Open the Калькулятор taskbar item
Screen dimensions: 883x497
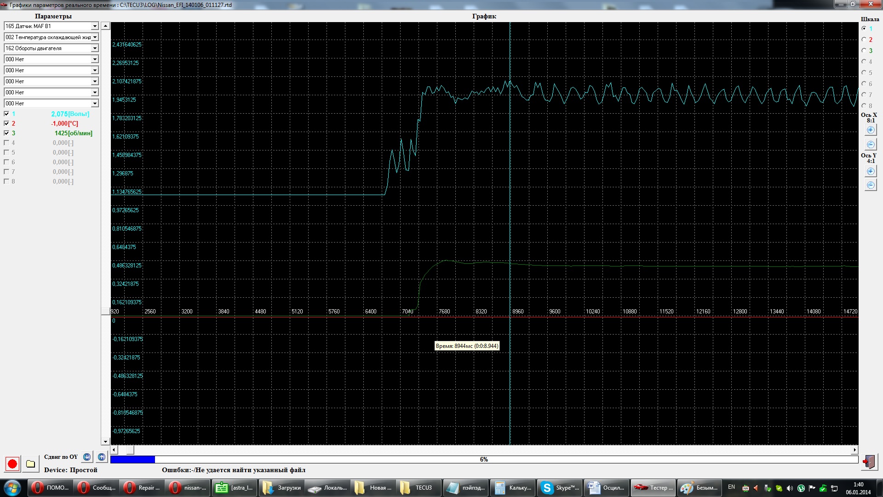513,488
